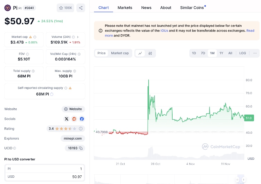Screen dimensions: 261x184
Task: Click the $5.10T FDV value
Action: [x=24, y=59]
